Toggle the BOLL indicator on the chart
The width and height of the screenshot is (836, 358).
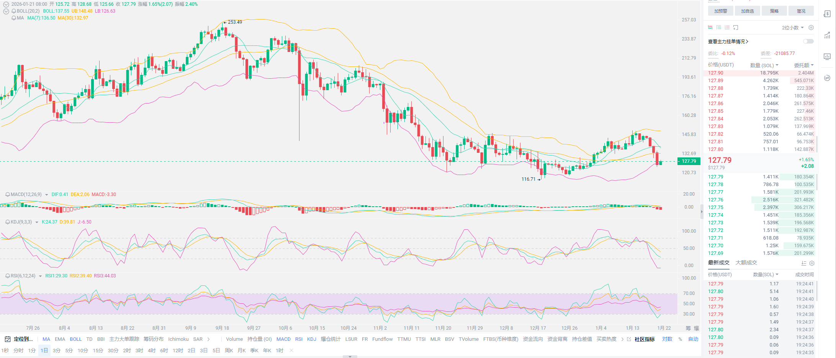tap(75, 339)
